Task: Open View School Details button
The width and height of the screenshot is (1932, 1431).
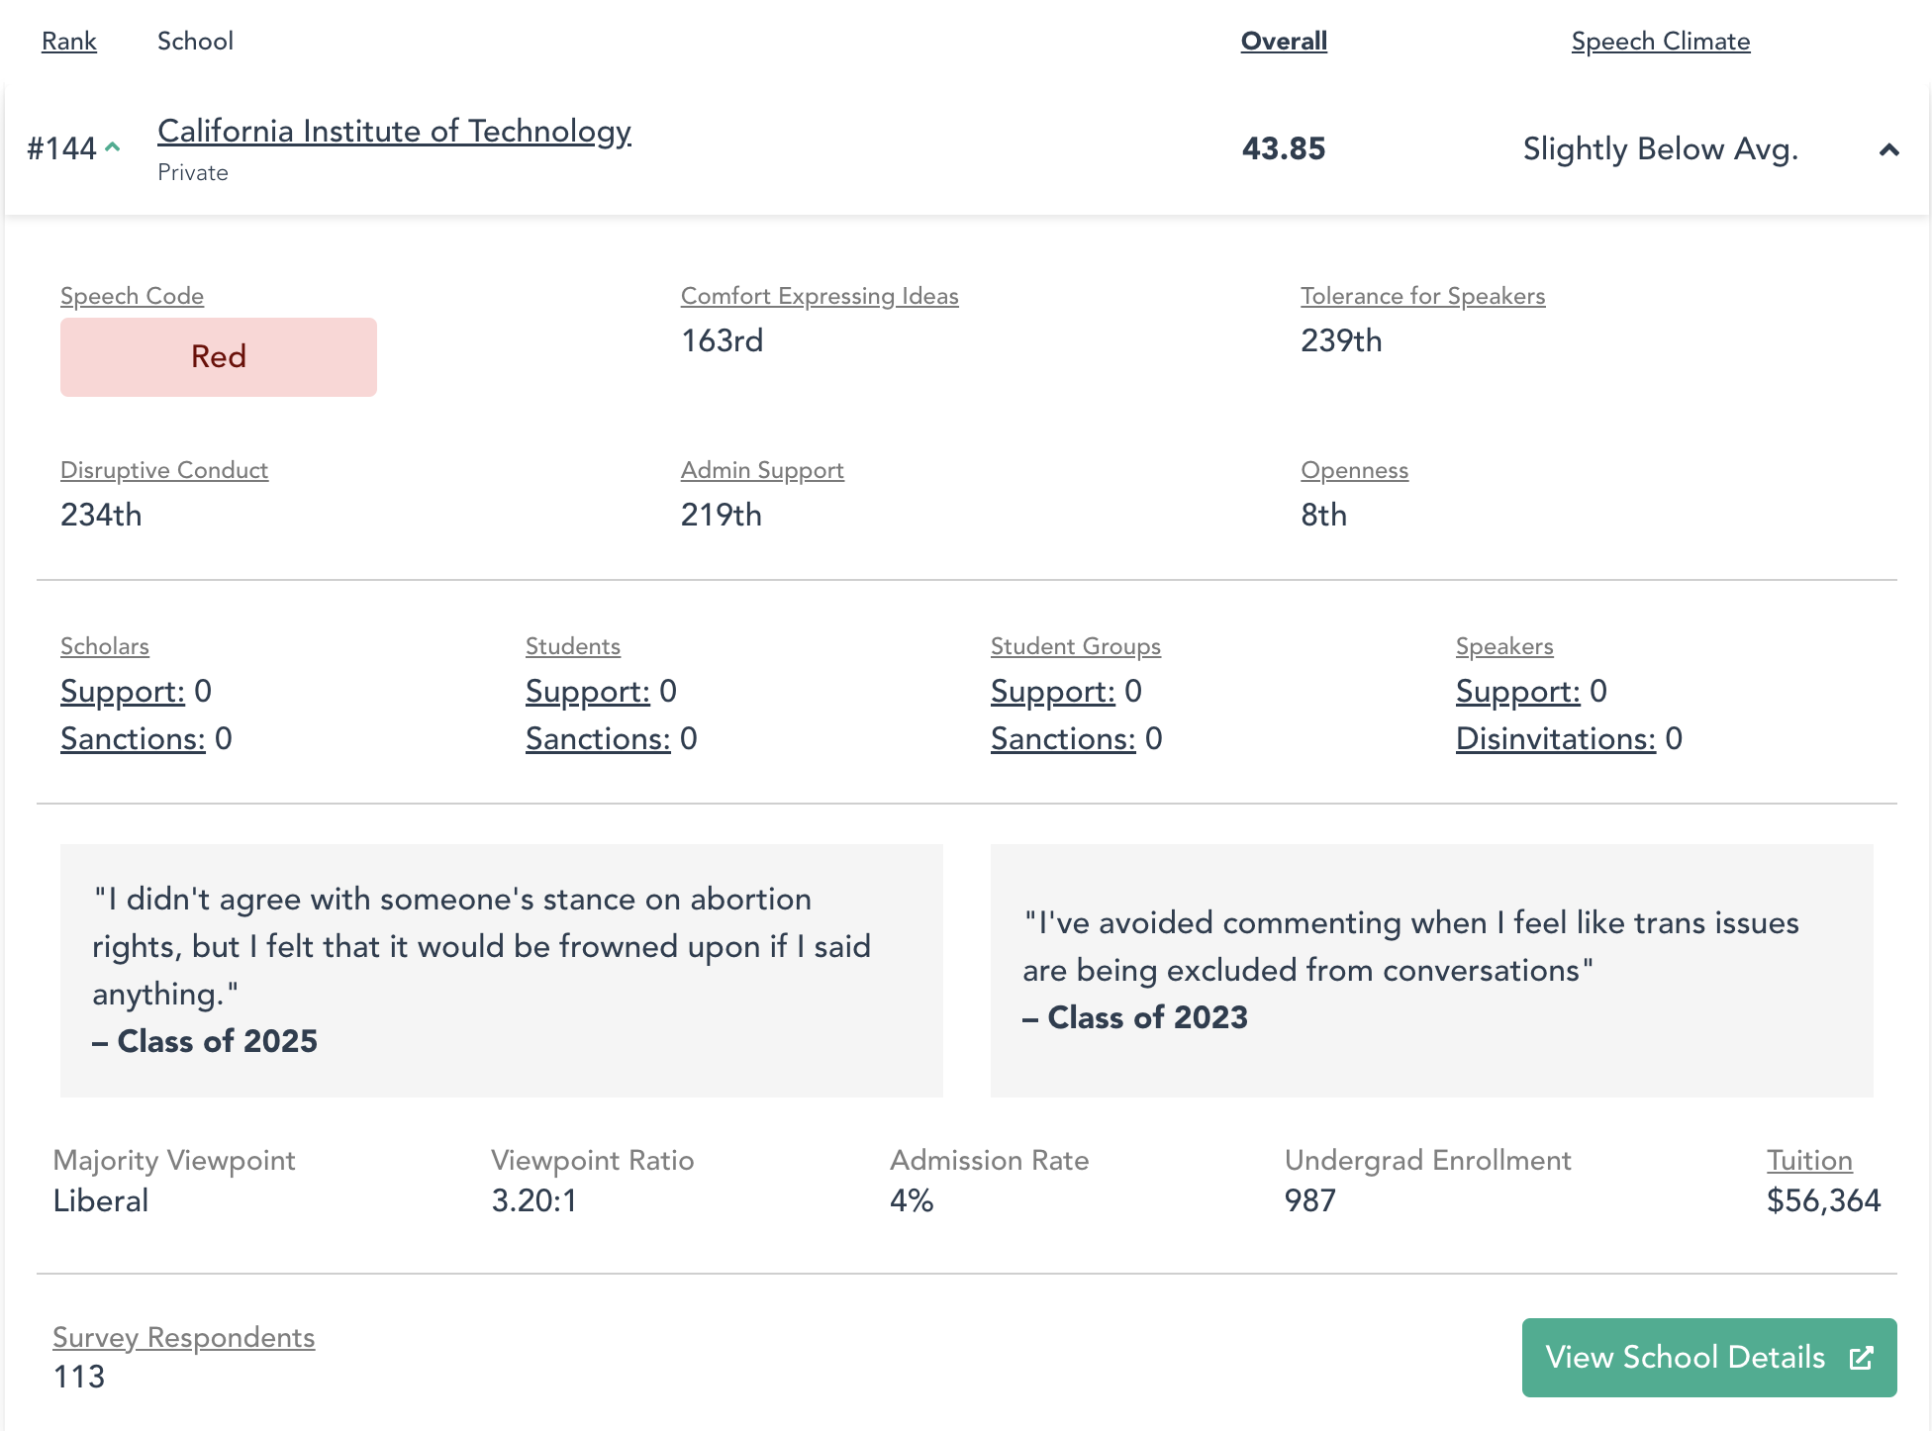Action: point(1709,1358)
